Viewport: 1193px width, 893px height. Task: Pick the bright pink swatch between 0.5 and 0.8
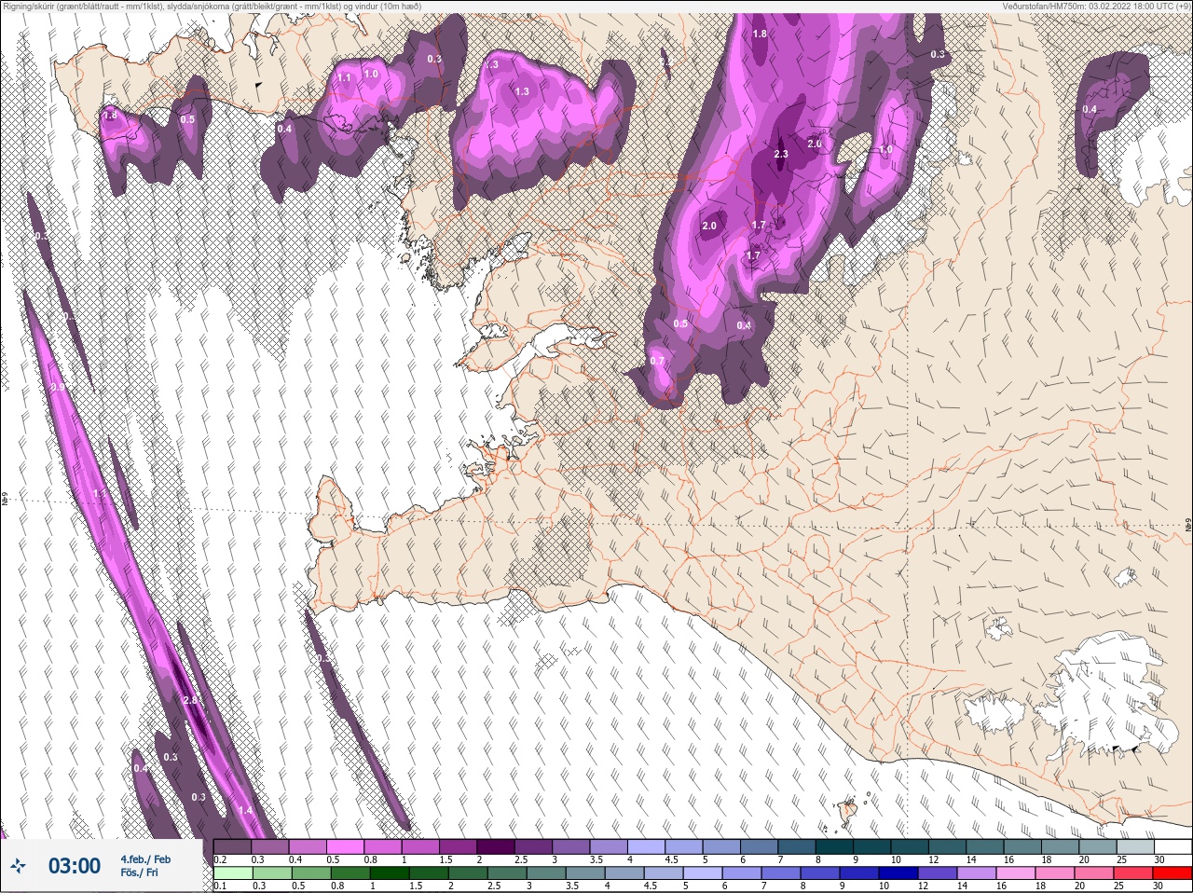(347, 846)
